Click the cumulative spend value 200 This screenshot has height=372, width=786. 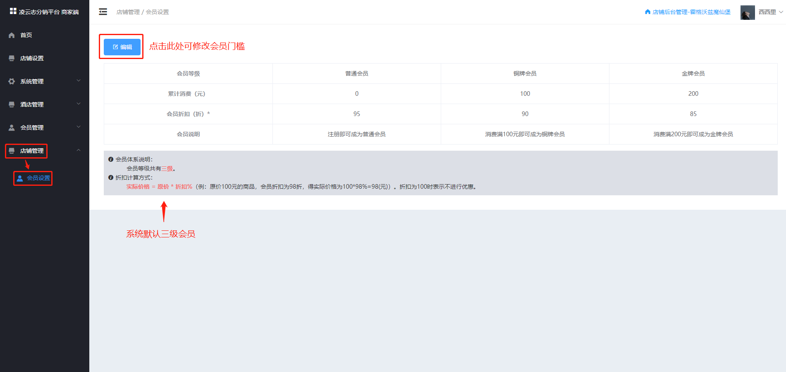pos(693,94)
